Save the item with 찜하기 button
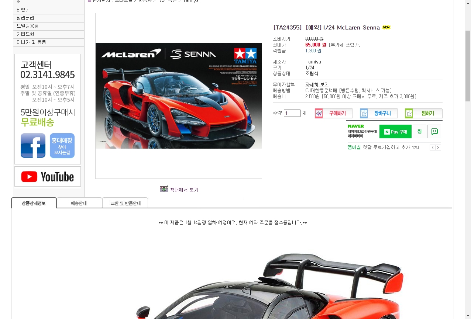 click(x=423, y=113)
